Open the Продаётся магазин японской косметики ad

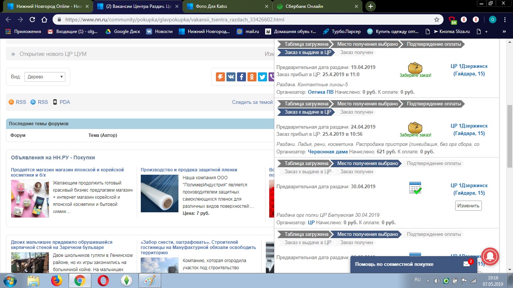tap(67, 172)
